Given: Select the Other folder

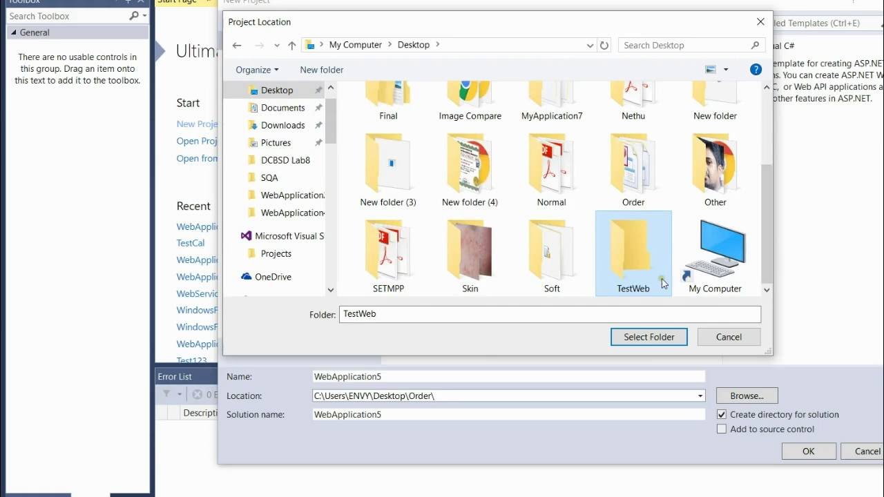Looking at the screenshot, I should [x=715, y=170].
